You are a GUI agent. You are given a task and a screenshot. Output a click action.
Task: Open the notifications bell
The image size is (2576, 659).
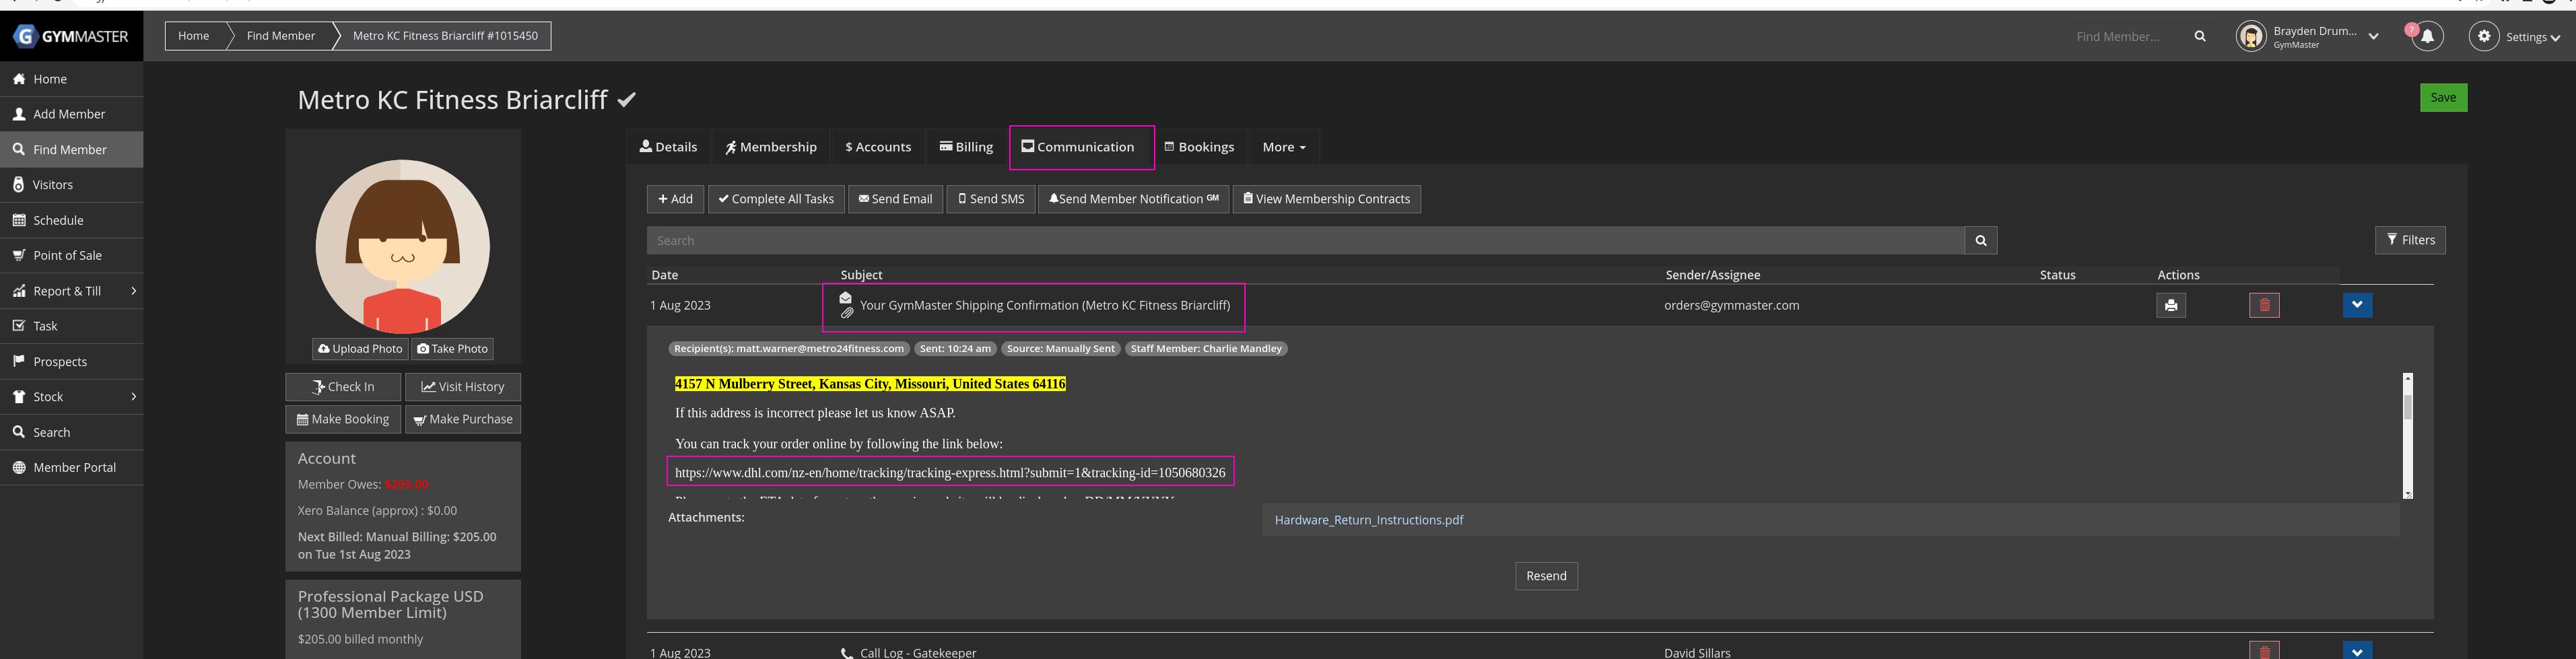(x=2427, y=36)
